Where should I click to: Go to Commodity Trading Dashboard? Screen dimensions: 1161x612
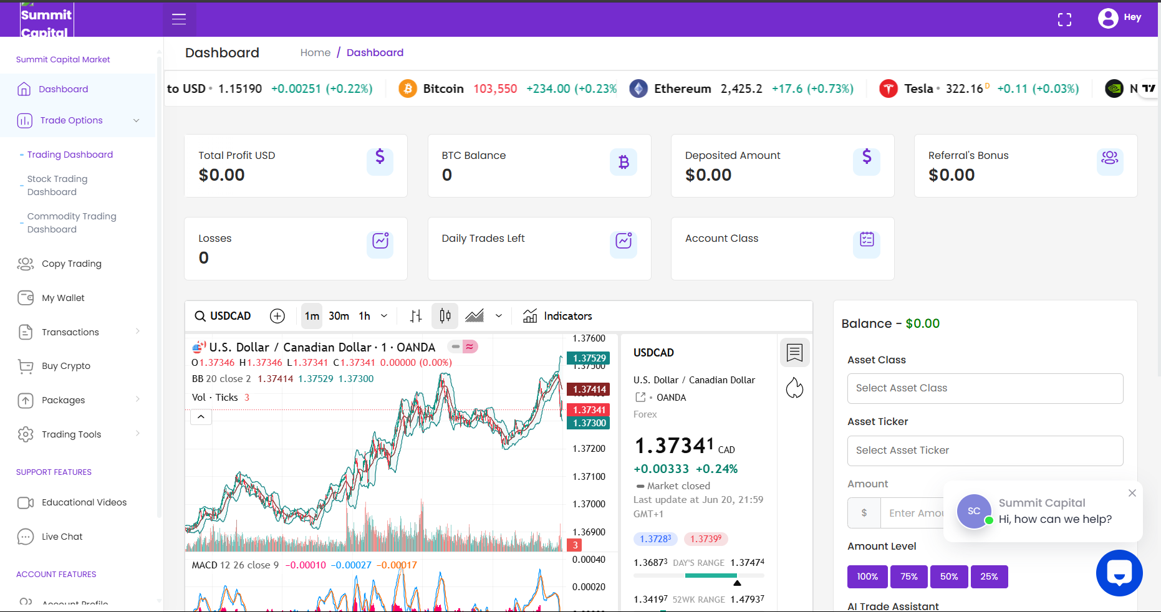(x=72, y=222)
